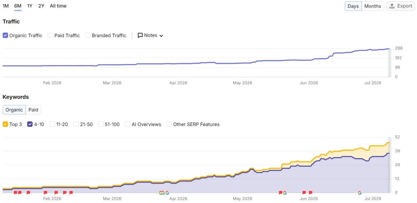Enable the Paid Traffic checkbox
This screenshot has height=203, width=417.
coord(50,35)
